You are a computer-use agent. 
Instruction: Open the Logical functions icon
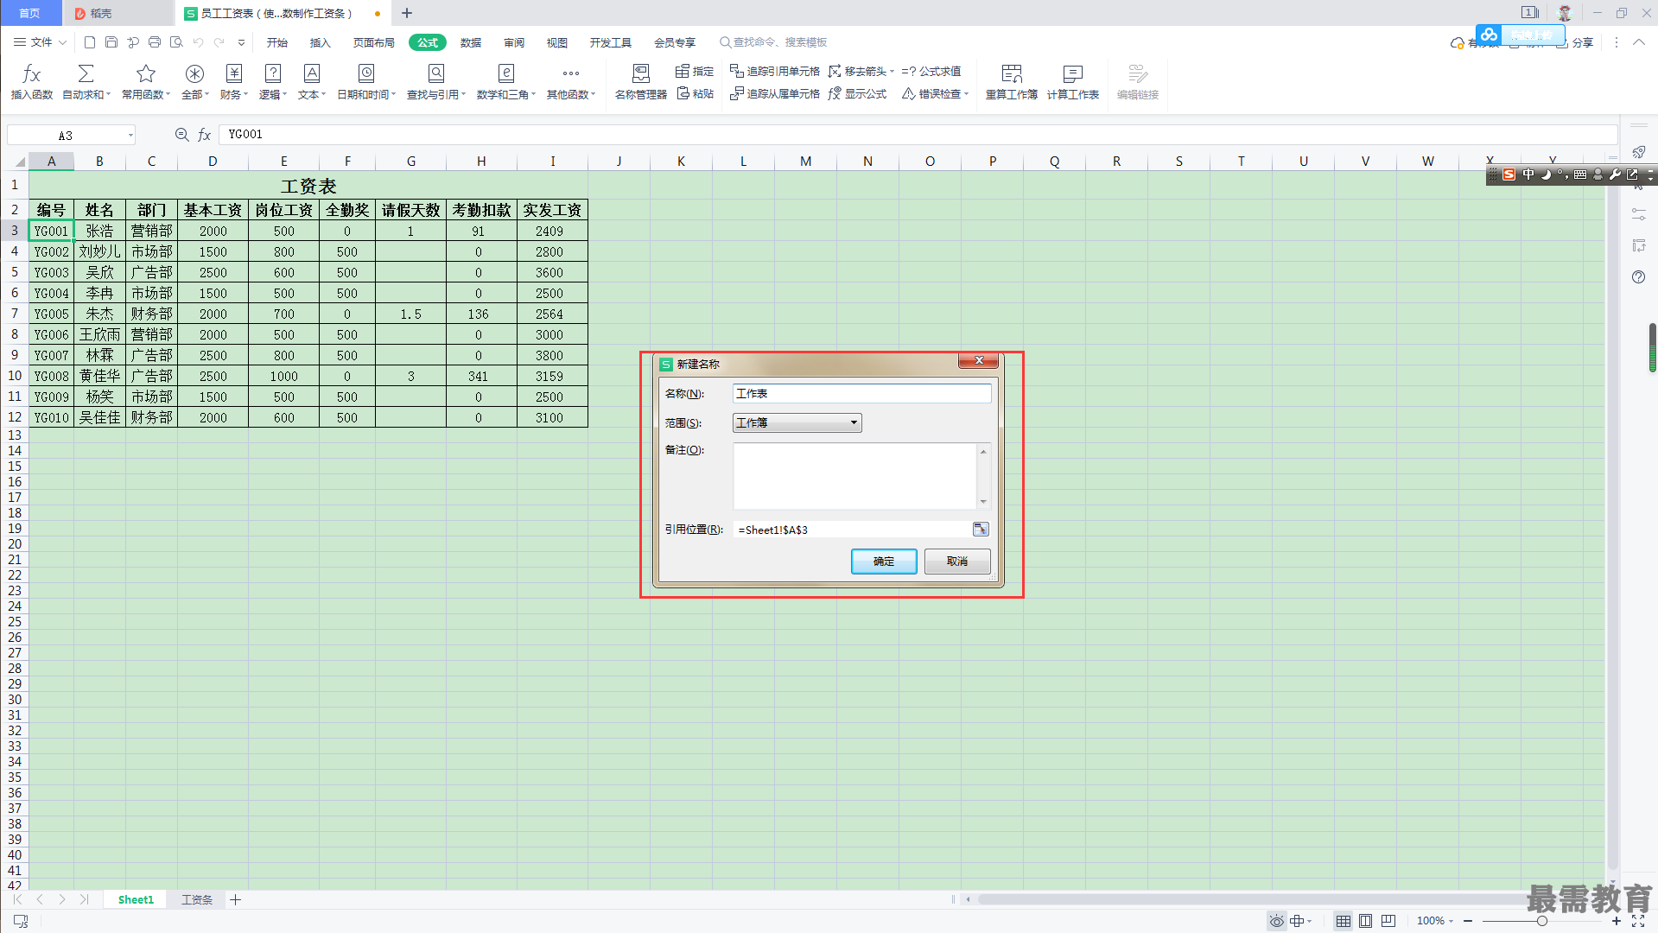(x=273, y=74)
